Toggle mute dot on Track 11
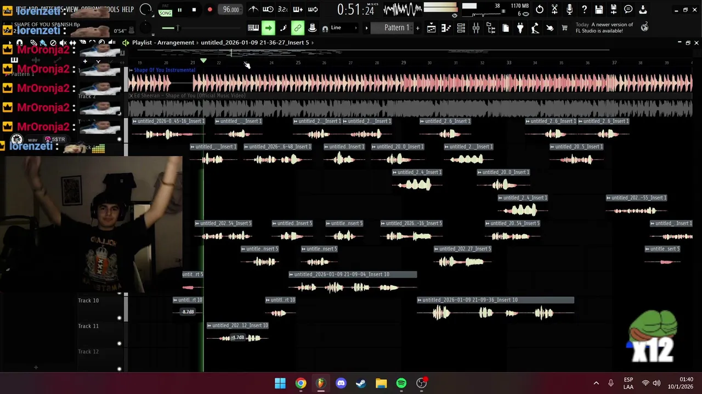702x394 pixels. tap(120, 344)
